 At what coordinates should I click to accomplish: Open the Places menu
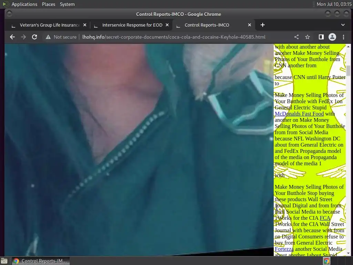[x=49, y=4]
